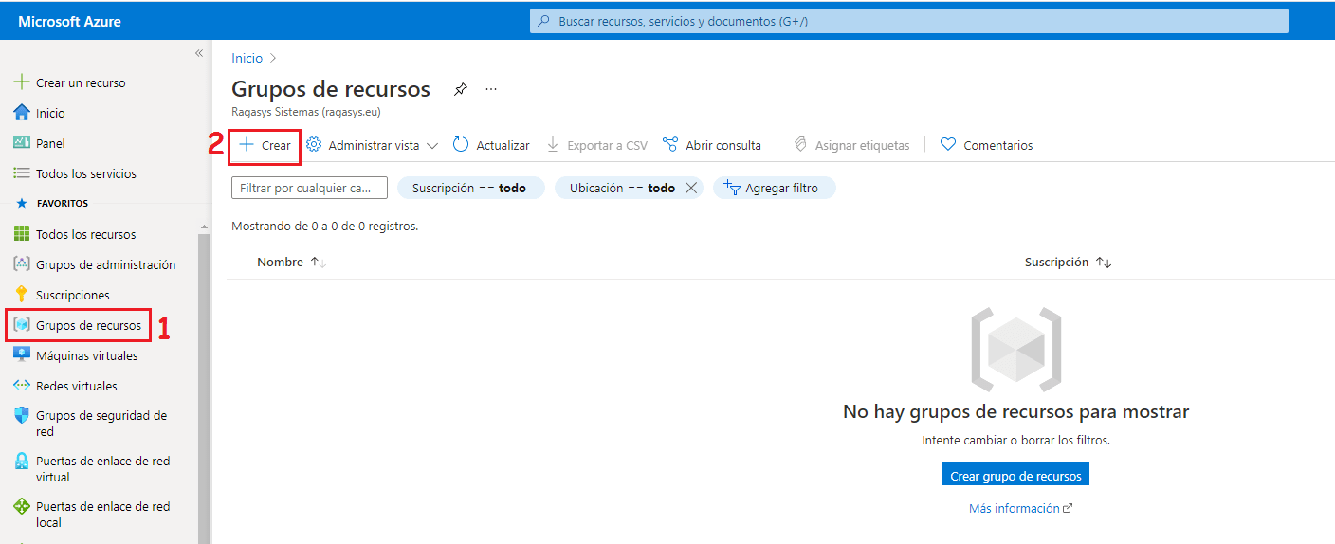
Task: Click the sidebar vertical scrollbar
Action: click(204, 389)
